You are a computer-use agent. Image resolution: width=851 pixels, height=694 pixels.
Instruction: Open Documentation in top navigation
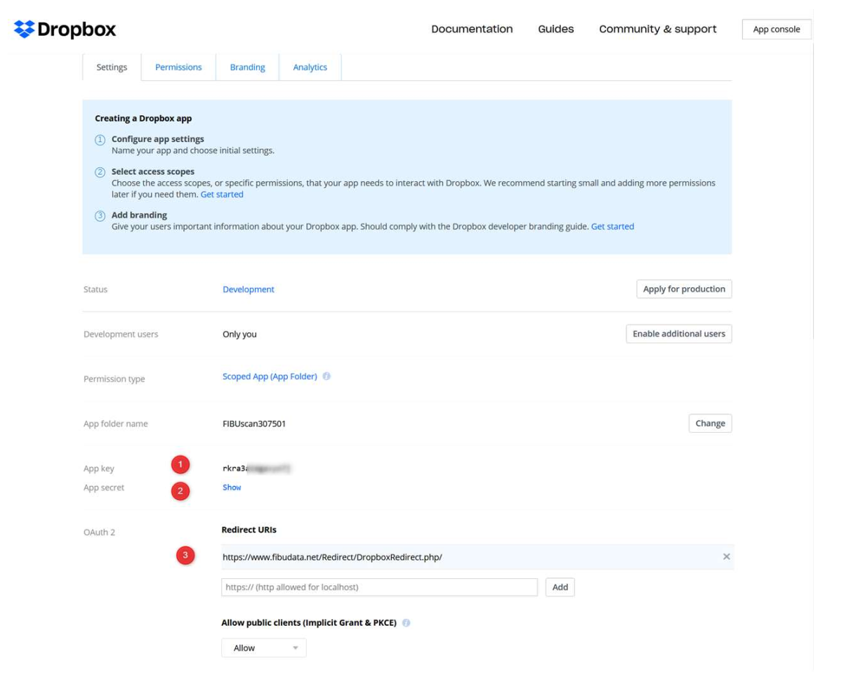(x=472, y=29)
